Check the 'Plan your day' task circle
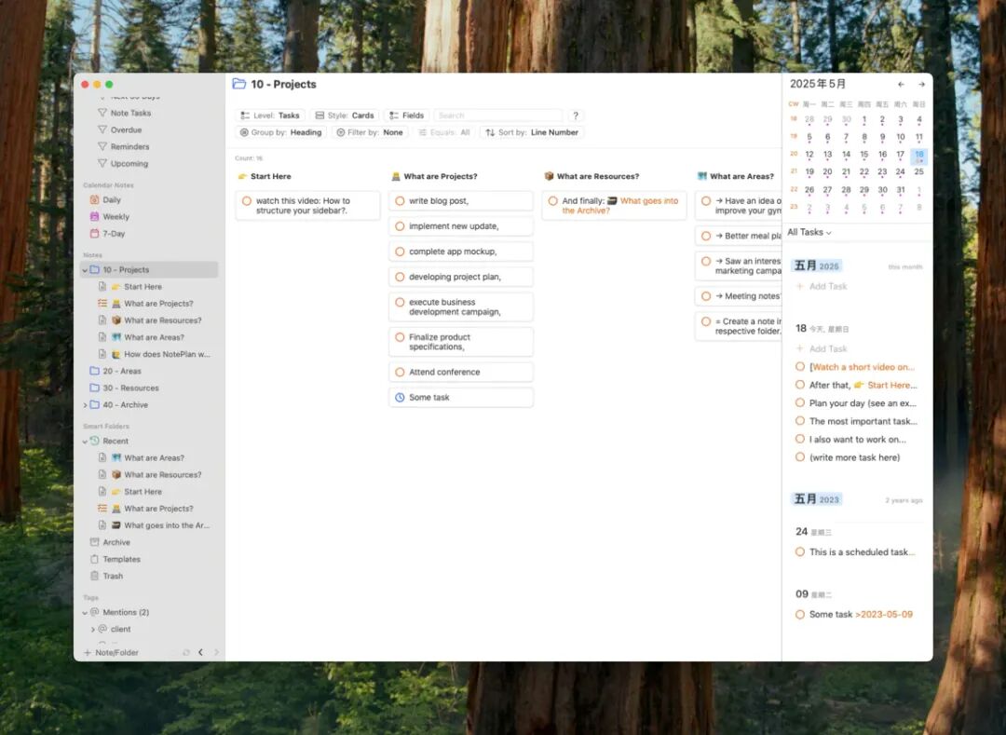 (x=800, y=402)
